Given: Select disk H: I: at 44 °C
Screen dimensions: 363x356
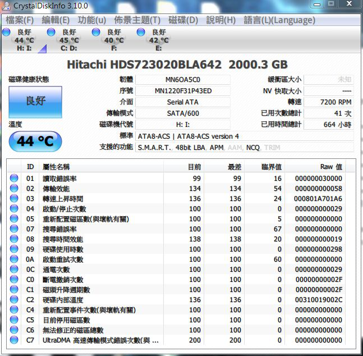Looking at the screenshot, I should (x=23, y=40).
